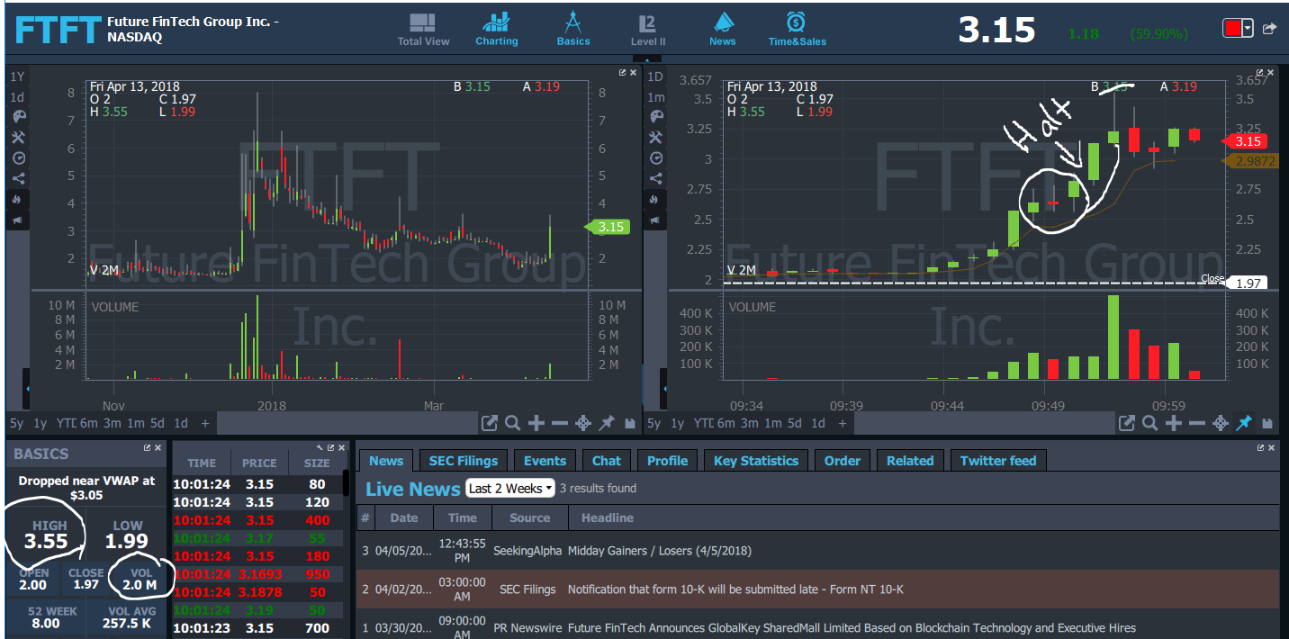
Task: Select 5y timeframe under left chart
Action: tap(17, 423)
